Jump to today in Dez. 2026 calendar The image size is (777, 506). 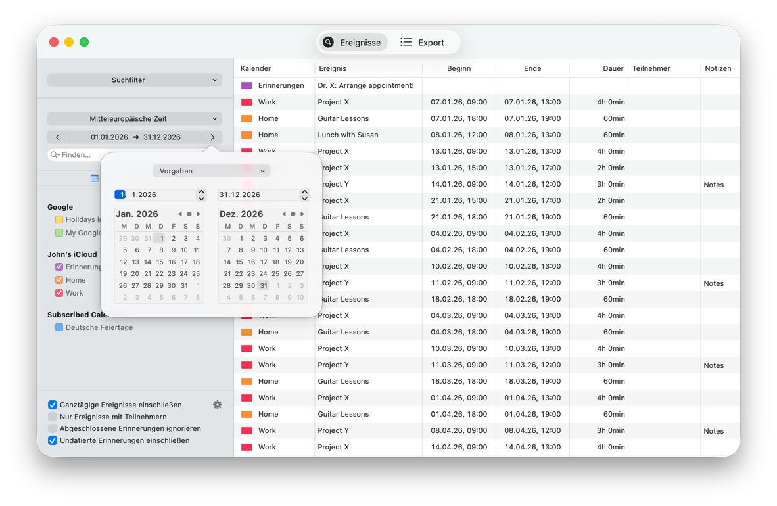pos(293,214)
